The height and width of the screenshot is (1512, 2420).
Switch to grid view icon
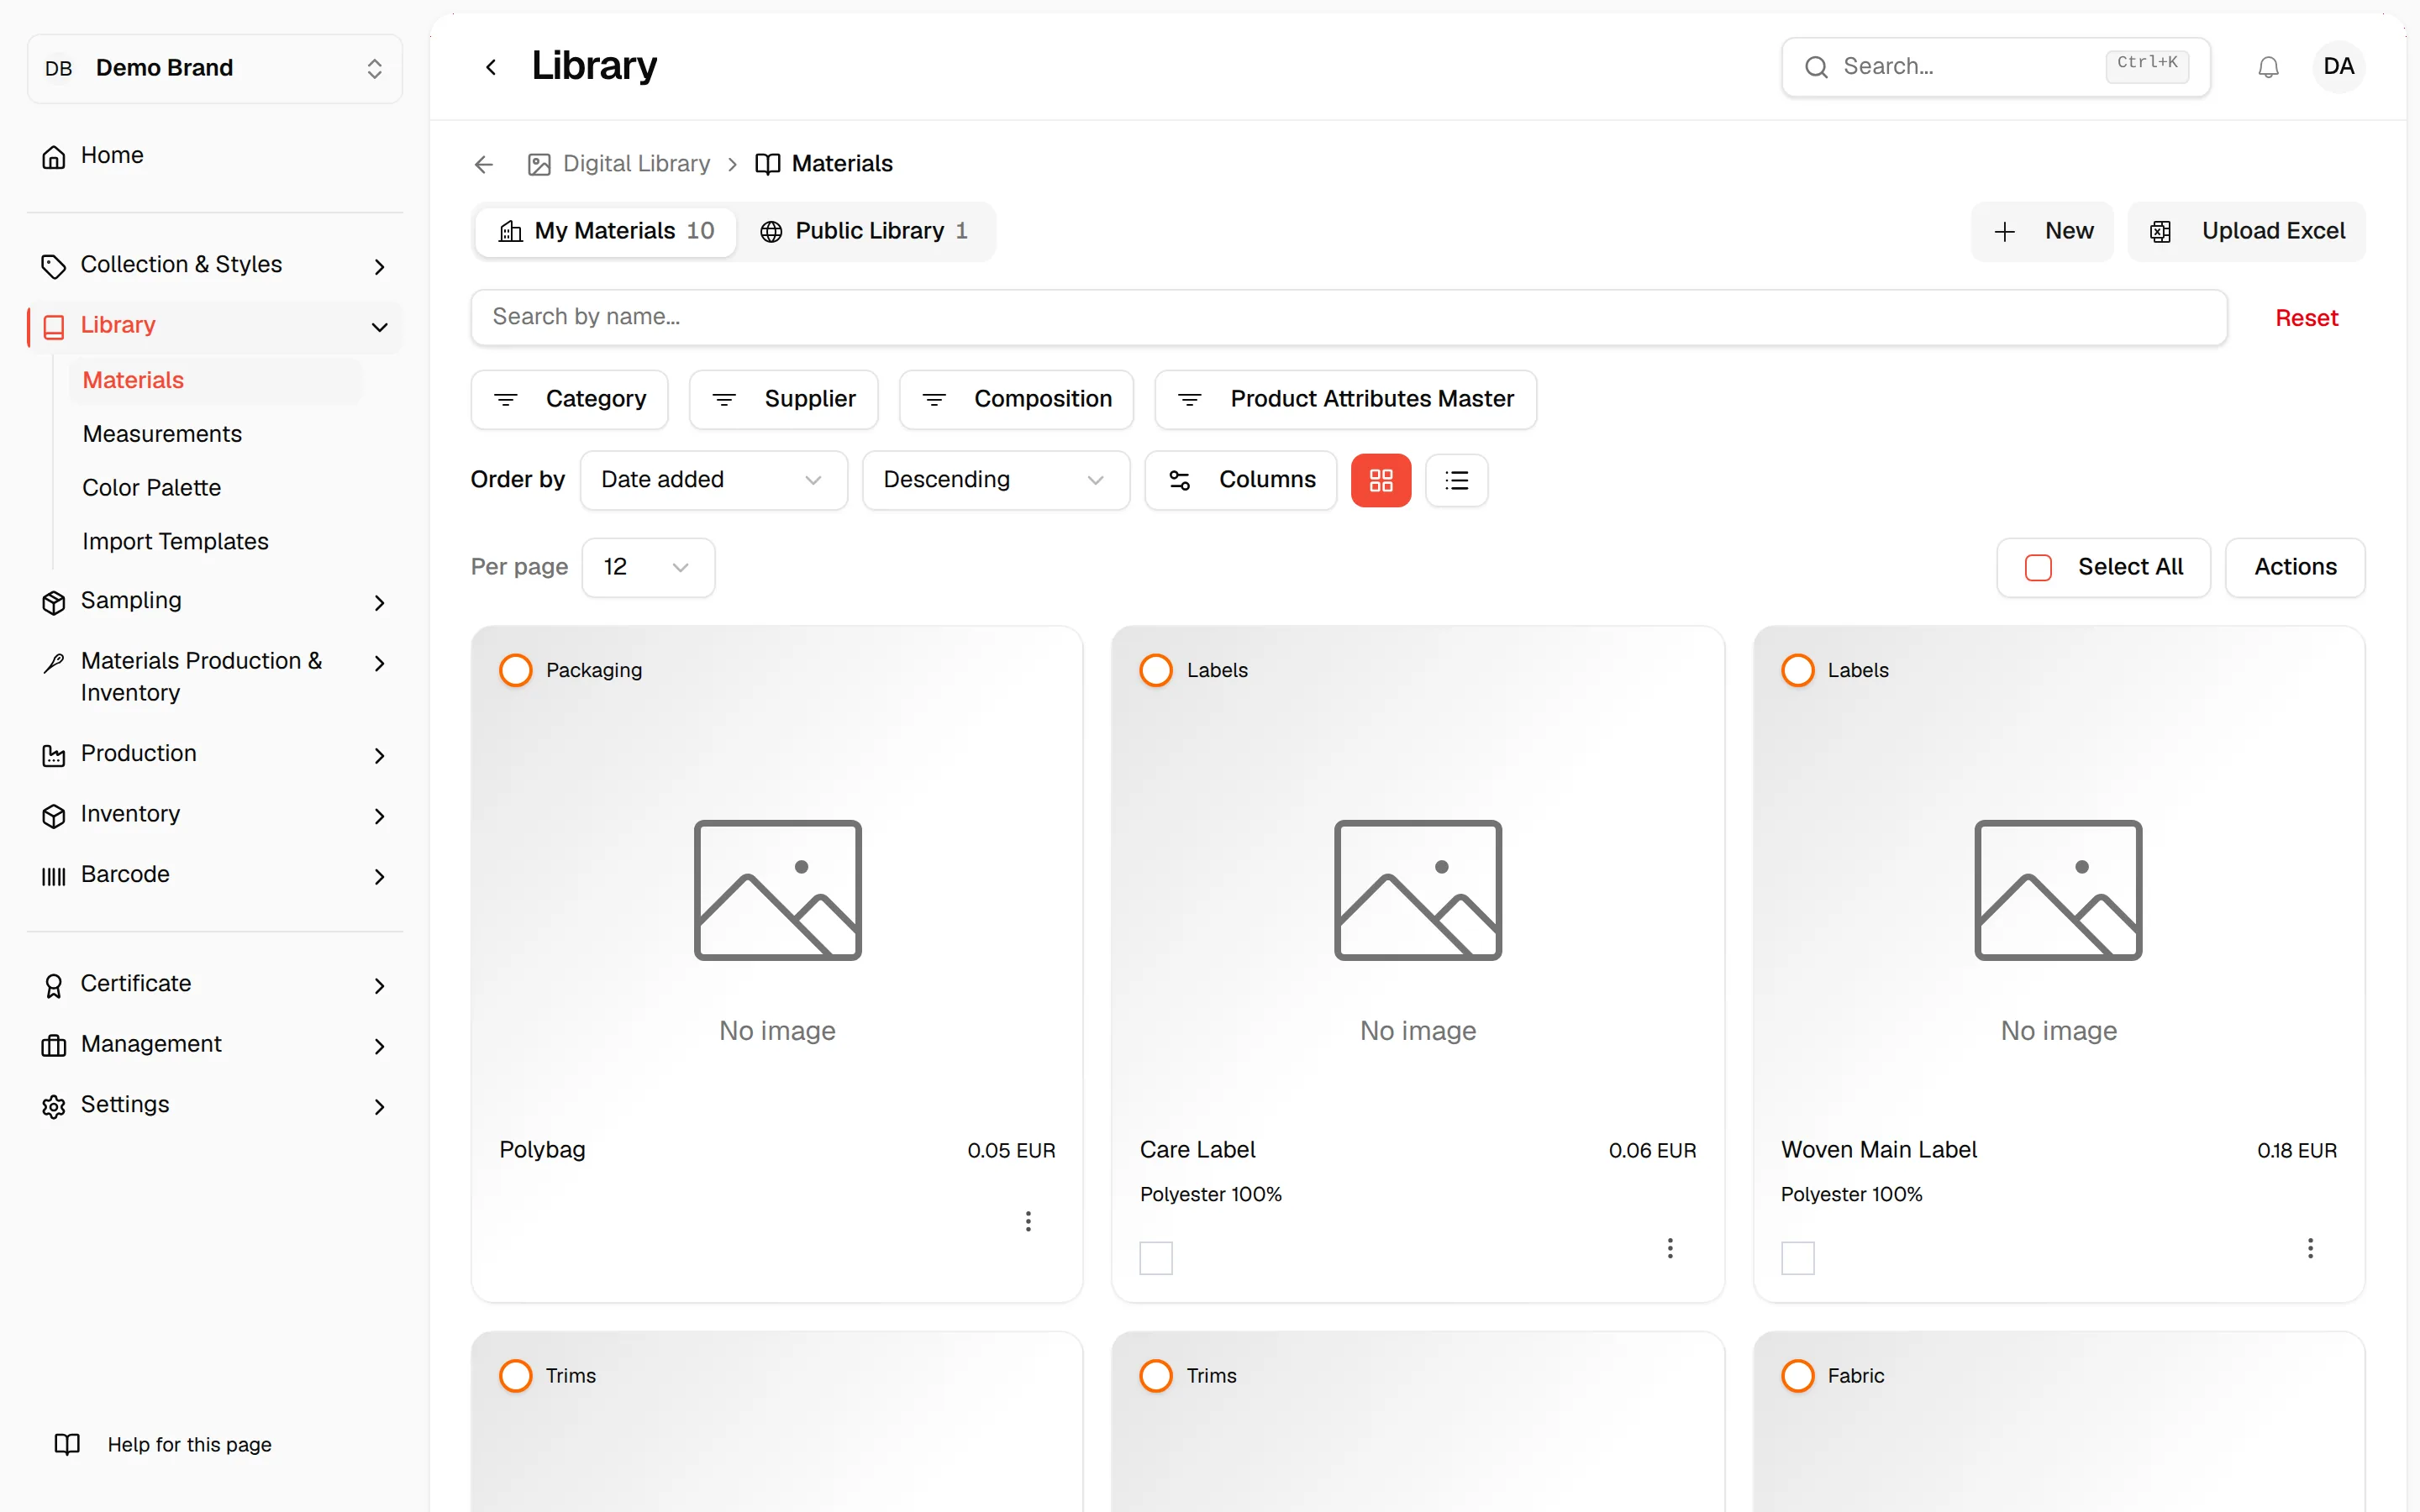point(1381,480)
